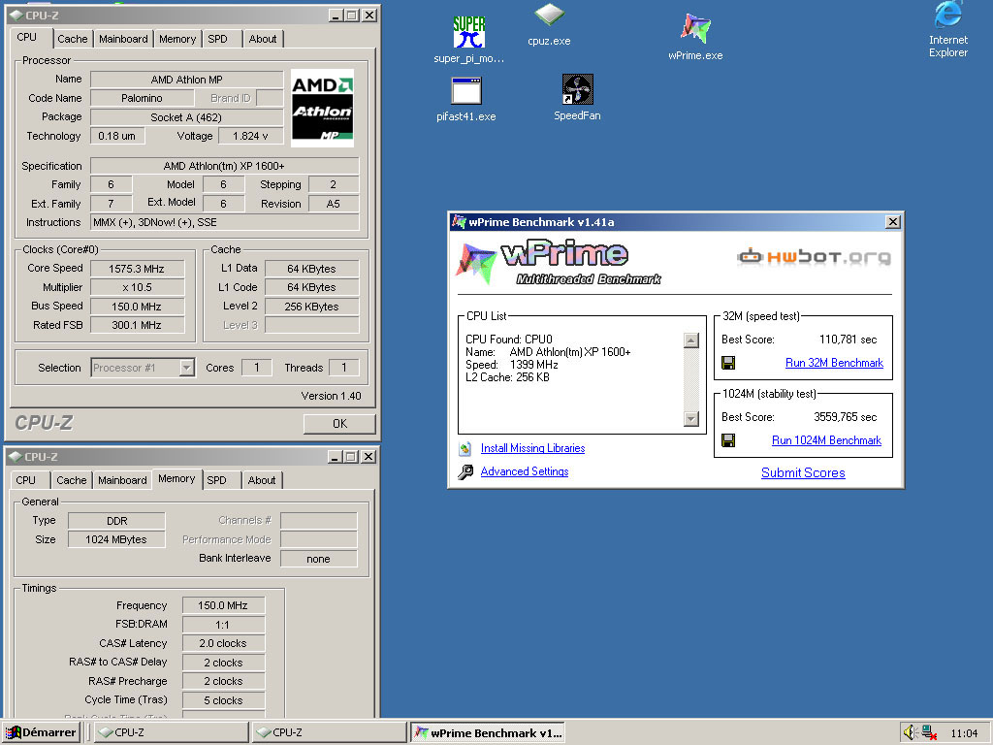This screenshot has width=993, height=745.
Task: Click CPU List scrollbar down arrow
Action: [x=691, y=419]
